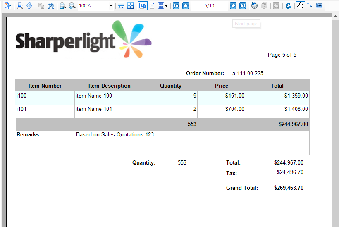Expand the multiple pages layout dropdown
The width and height of the screenshot is (339, 227).
pyautogui.click(x=166, y=6)
